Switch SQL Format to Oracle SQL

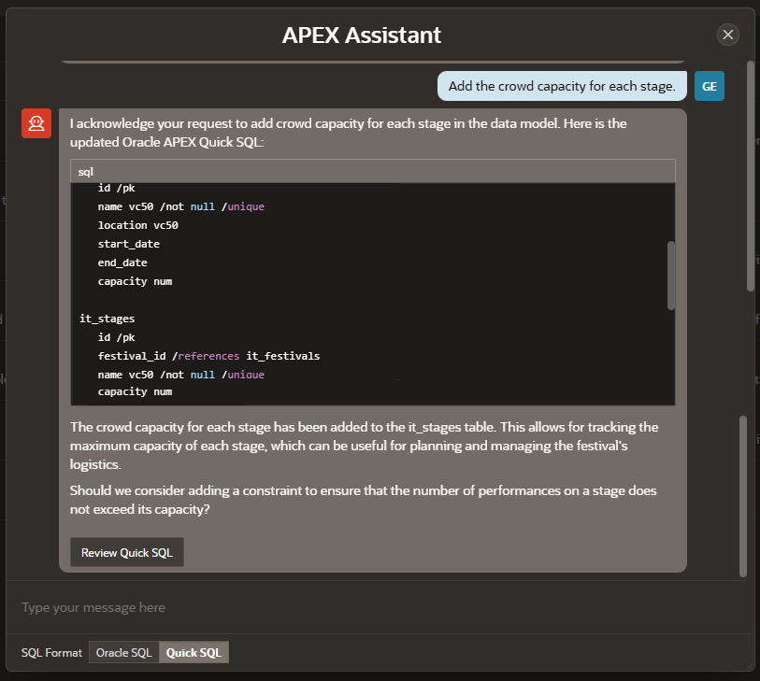coord(124,652)
